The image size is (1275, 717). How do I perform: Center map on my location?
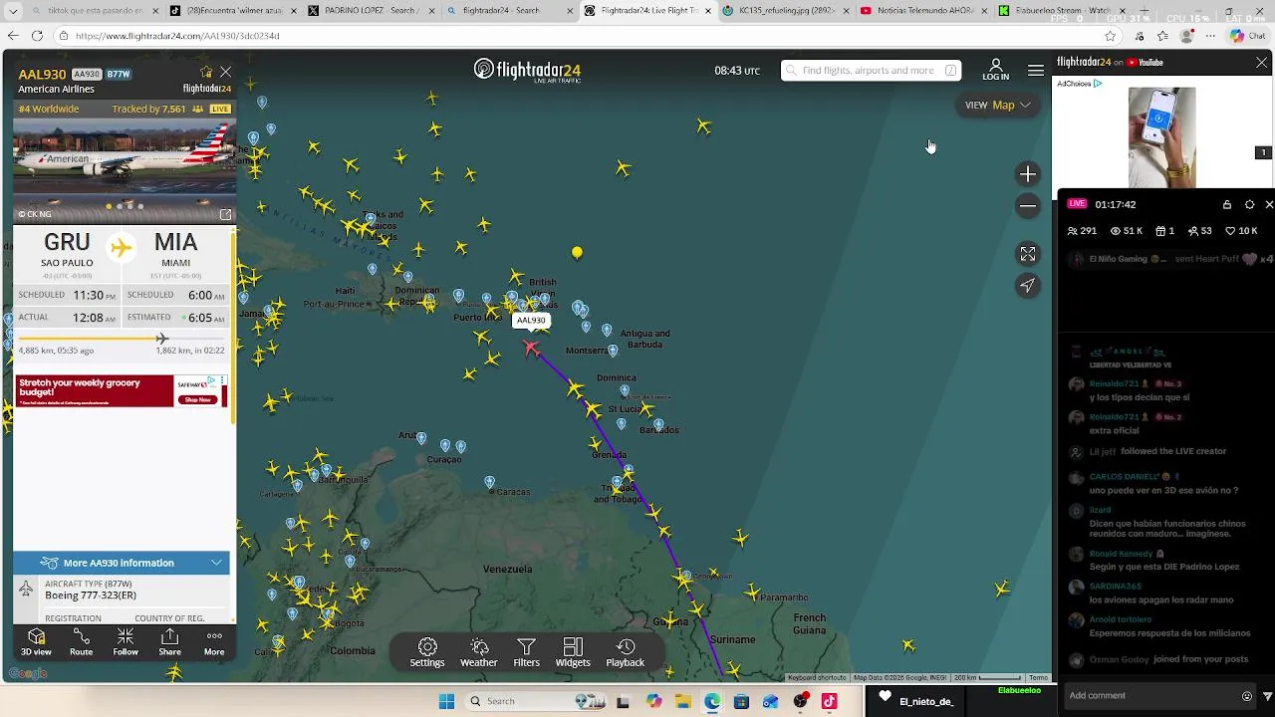tap(1028, 286)
